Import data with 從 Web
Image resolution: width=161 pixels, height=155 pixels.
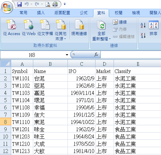tap(29, 27)
